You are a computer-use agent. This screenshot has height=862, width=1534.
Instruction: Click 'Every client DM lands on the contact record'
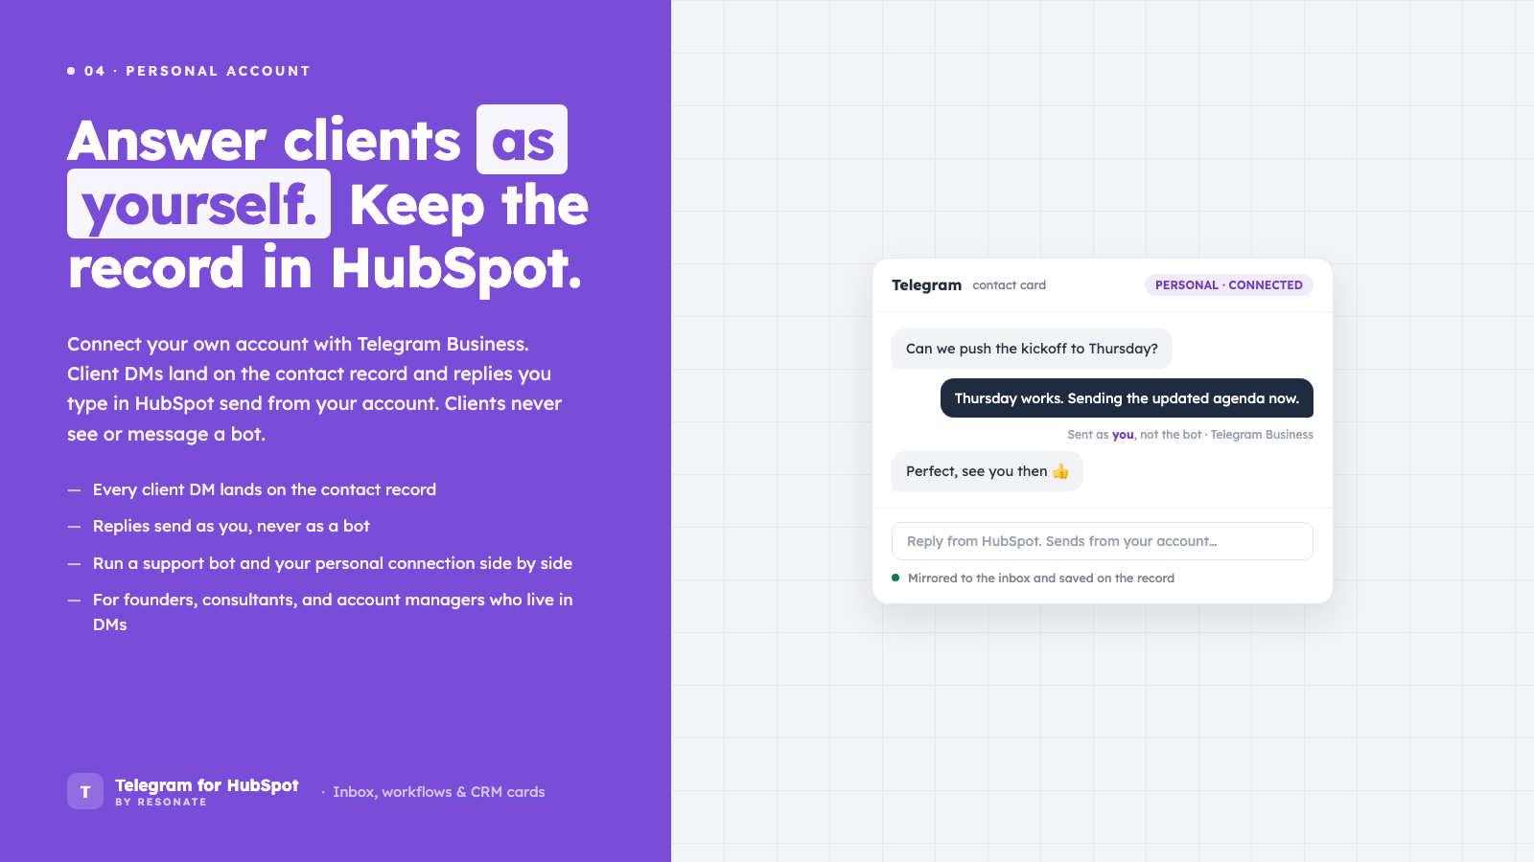(x=265, y=489)
